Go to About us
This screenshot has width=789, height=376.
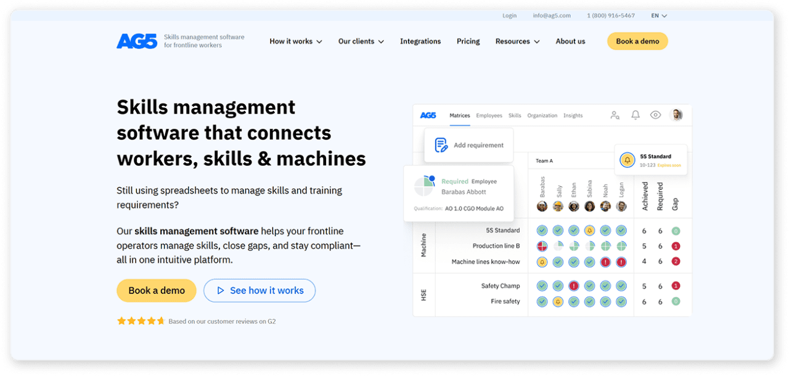pos(571,41)
